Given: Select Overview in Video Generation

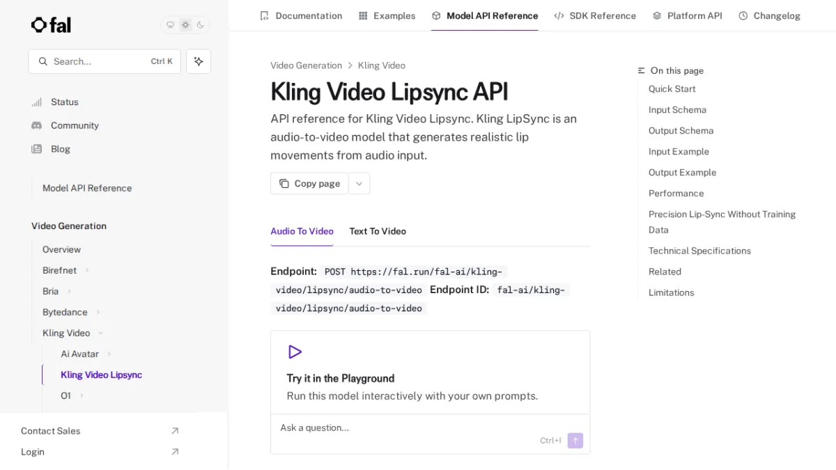Looking at the screenshot, I should [x=61, y=249].
